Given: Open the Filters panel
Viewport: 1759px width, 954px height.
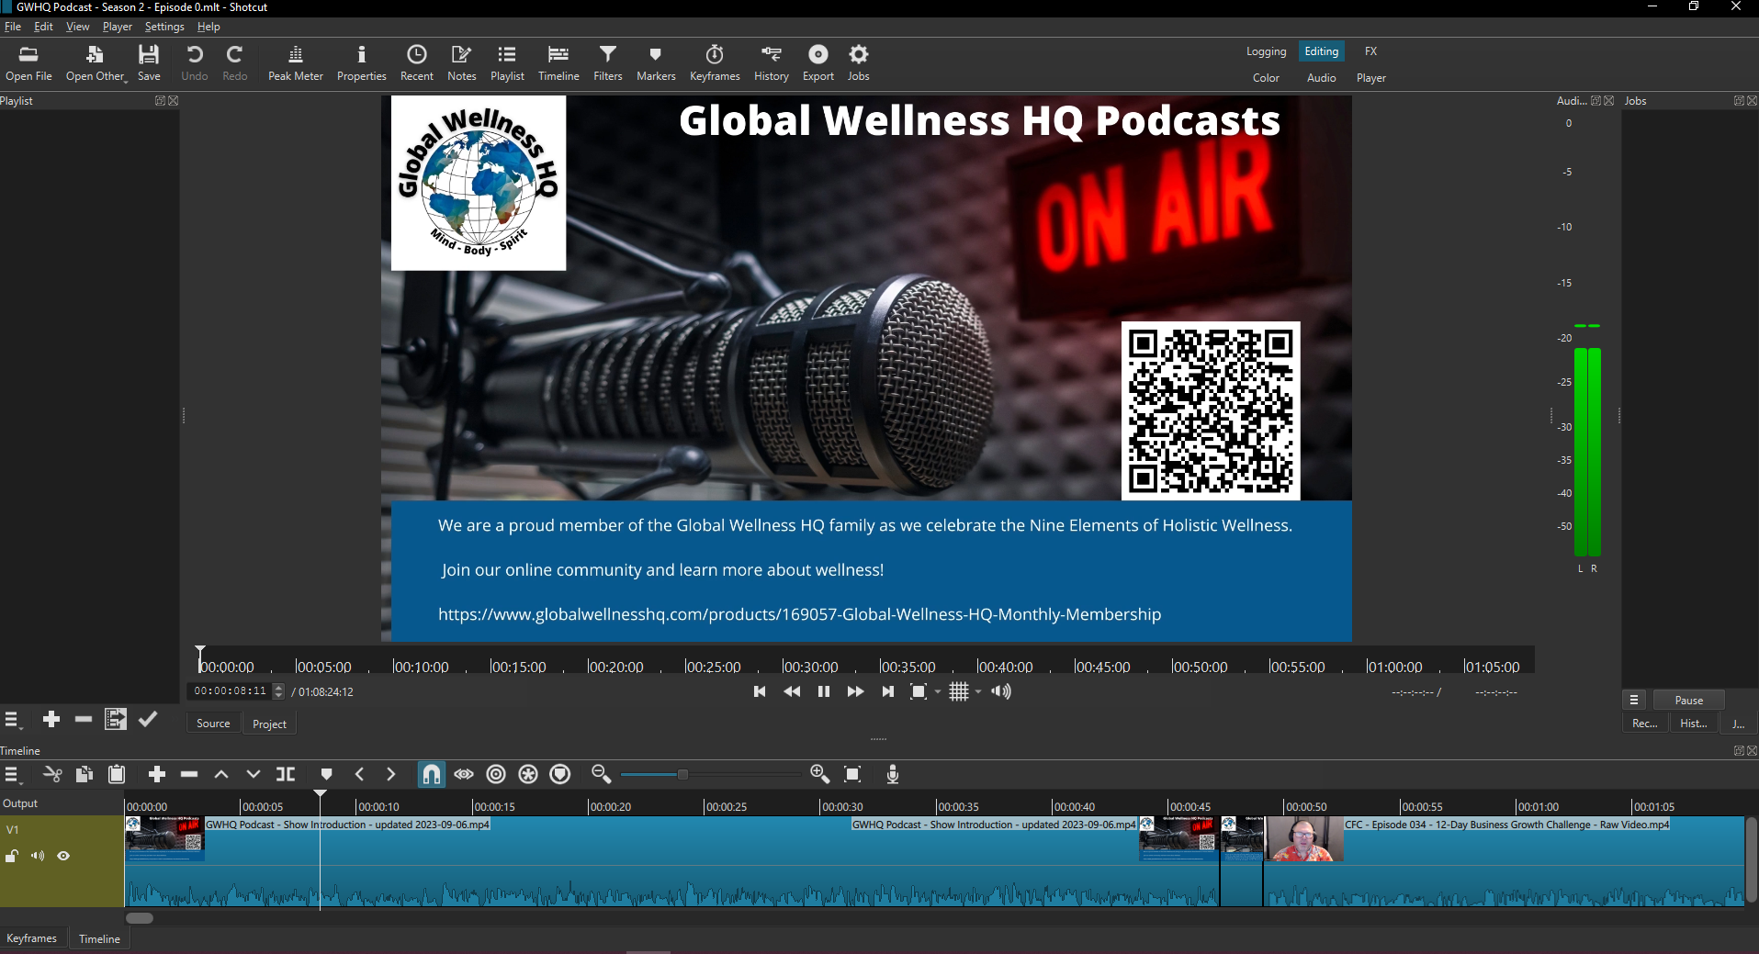Looking at the screenshot, I should point(607,63).
